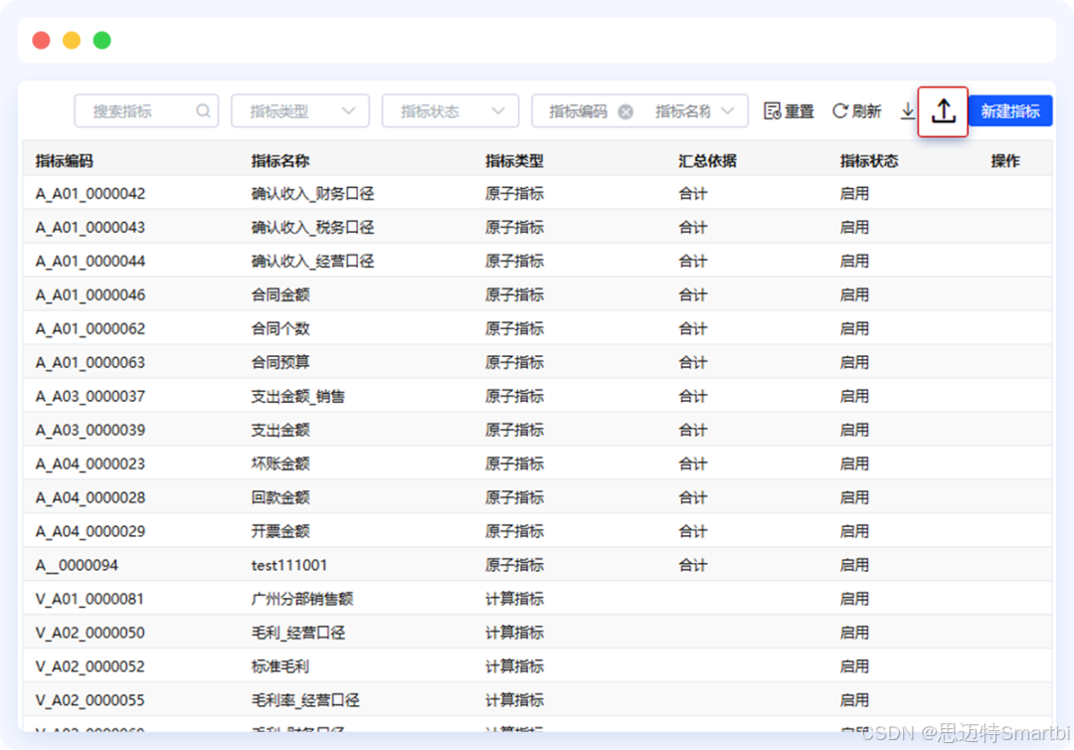Click the 指标名称 column header
The image size is (1074, 750).
tap(280, 161)
